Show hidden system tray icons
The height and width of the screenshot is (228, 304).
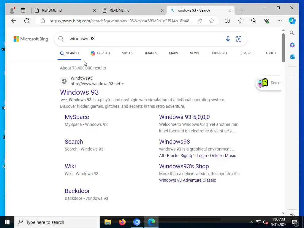pos(251,222)
